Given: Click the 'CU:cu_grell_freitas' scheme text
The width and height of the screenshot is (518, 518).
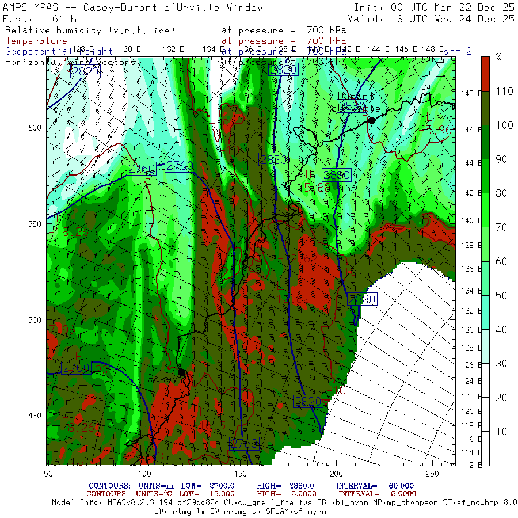Looking at the screenshot, I should coord(268,502).
